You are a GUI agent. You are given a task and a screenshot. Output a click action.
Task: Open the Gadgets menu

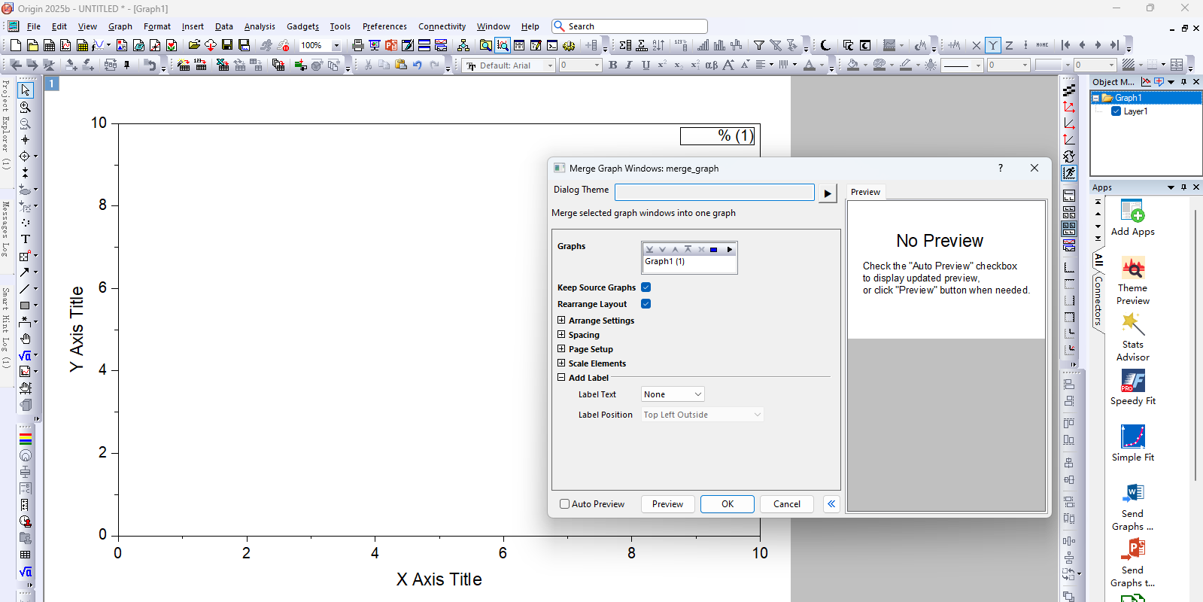302,26
